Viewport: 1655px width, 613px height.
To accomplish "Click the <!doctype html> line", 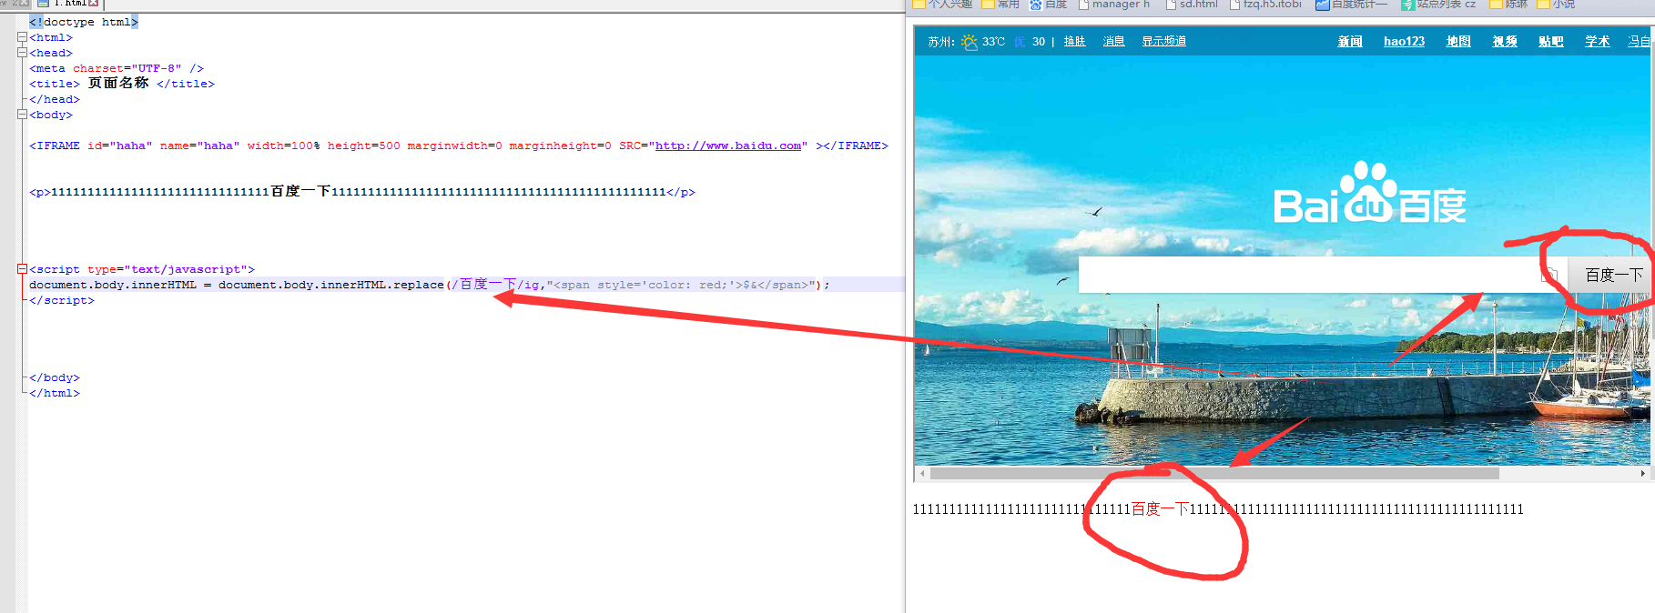I will point(84,22).
